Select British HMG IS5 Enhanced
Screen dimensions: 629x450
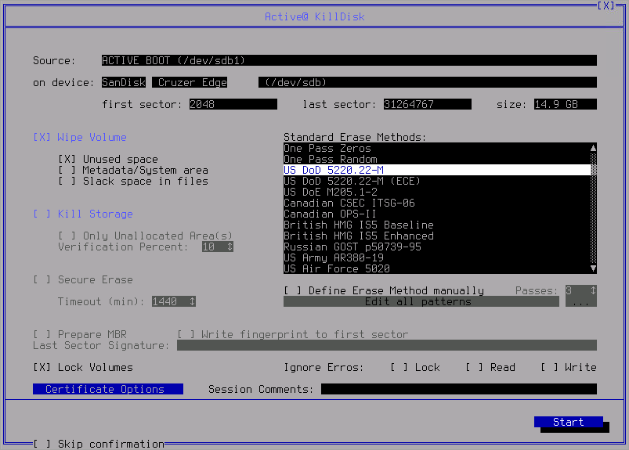[x=437, y=236]
